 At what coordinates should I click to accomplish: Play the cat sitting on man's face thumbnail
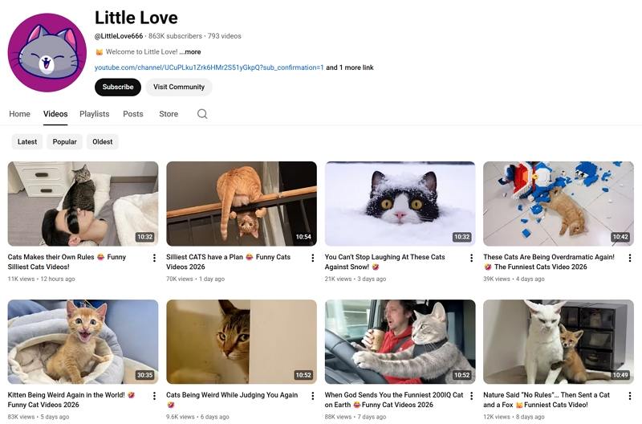click(83, 204)
